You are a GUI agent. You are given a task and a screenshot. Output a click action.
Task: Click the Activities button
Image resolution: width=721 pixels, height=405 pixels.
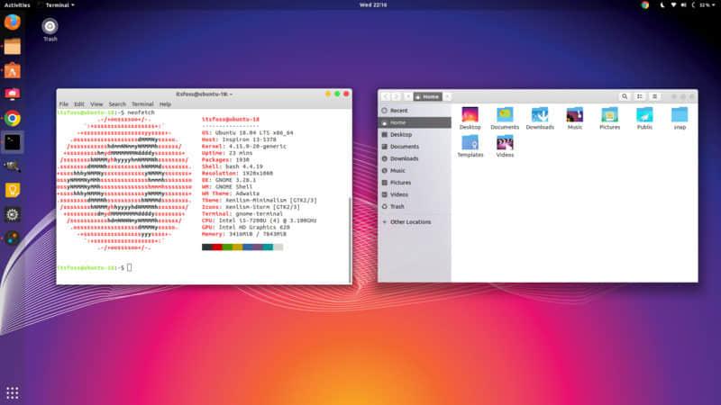(x=17, y=4)
